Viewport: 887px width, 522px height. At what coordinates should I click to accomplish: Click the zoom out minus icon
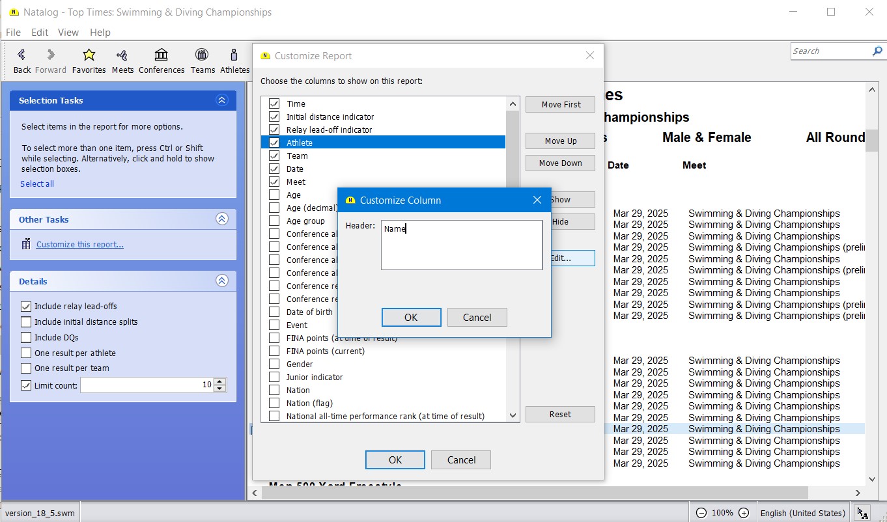click(701, 513)
